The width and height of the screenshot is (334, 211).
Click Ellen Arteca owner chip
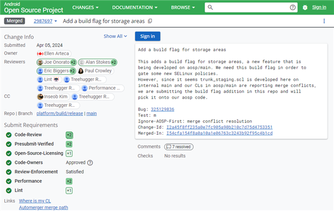pos(54,53)
